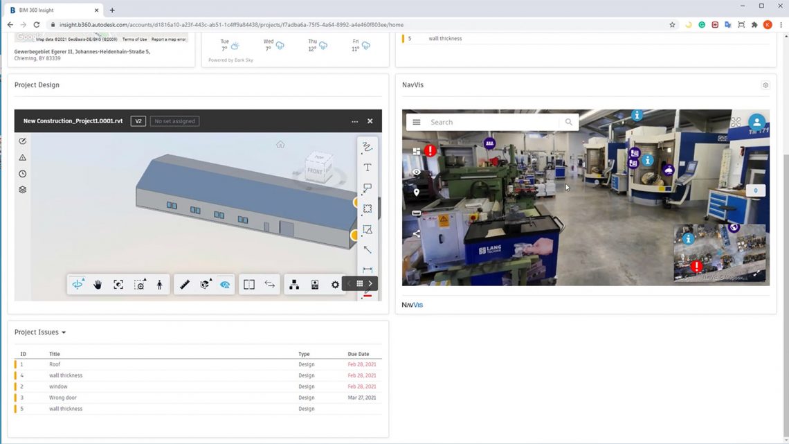Toggle the split-screen view icon
789x444 pixels.
coord(248,284)
